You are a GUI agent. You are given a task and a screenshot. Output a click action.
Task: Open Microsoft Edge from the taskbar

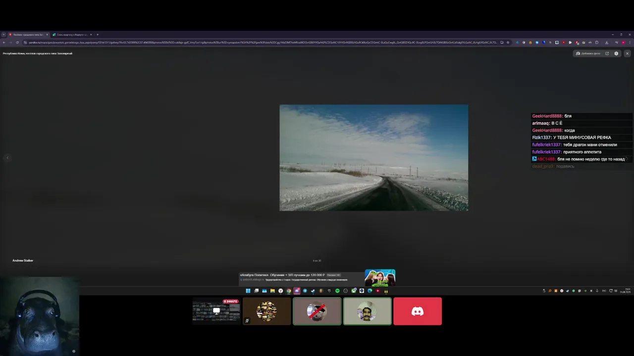[370, 291]
